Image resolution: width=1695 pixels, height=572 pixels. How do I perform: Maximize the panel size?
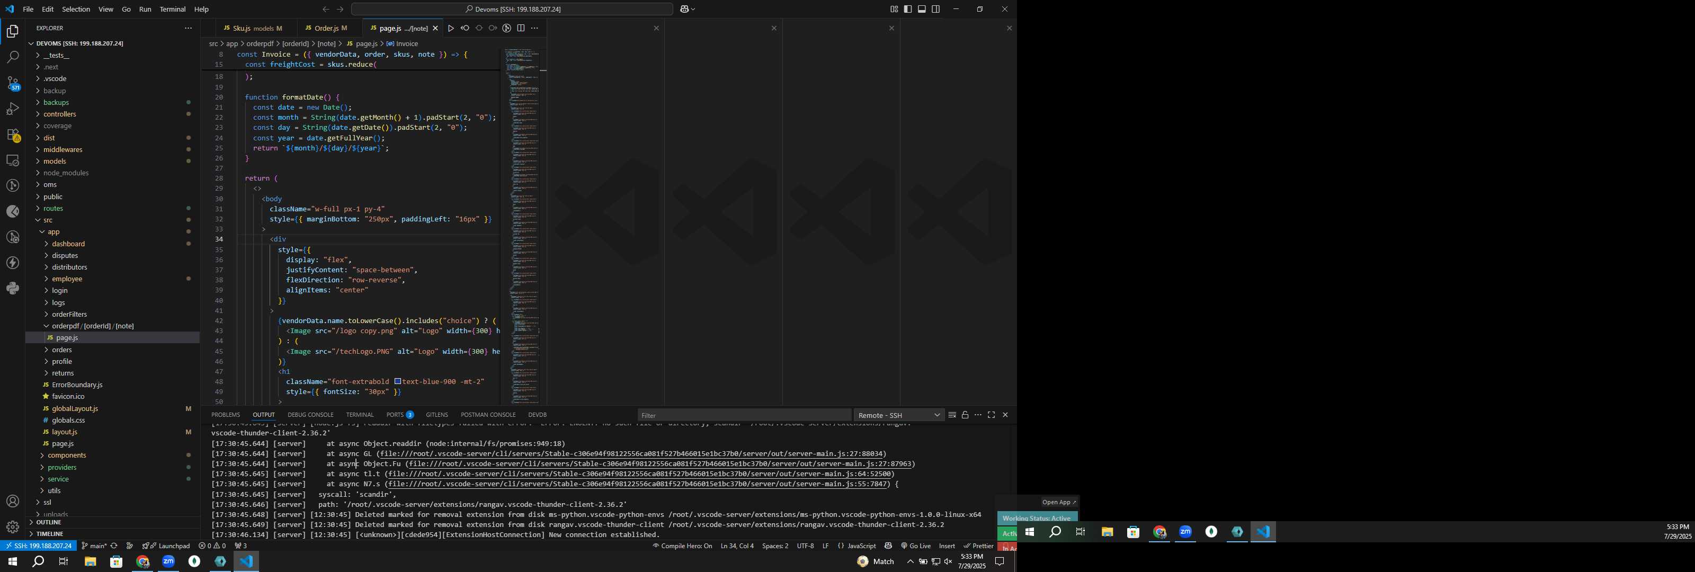[991, 415]
